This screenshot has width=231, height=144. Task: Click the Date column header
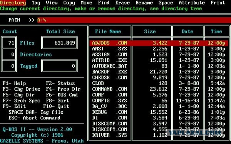187,31
